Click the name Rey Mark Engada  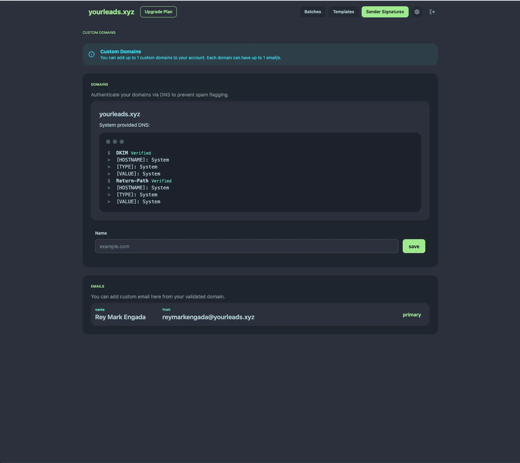coord(120,317)
